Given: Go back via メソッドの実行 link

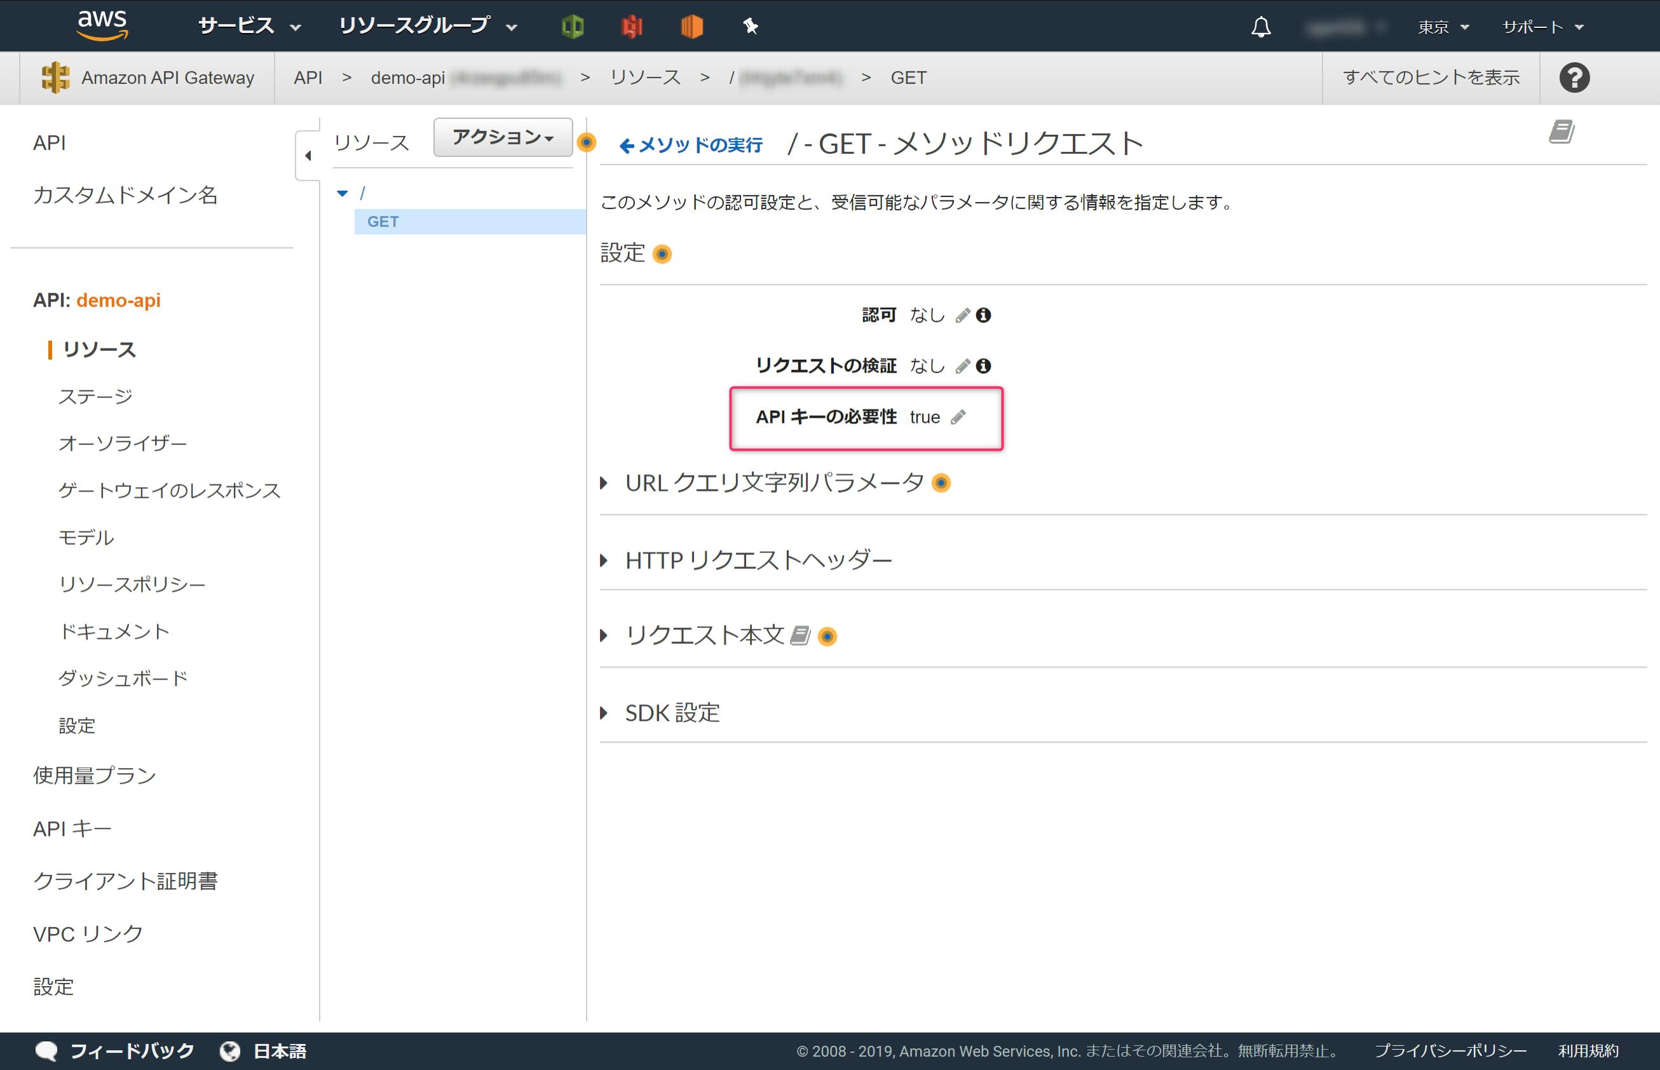Looking at the screenshot, I should coord(691,144).
